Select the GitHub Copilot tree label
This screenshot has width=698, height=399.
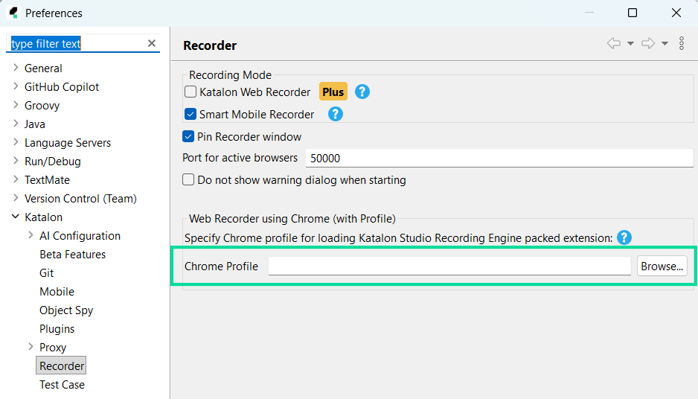click(x=62, y=87)
